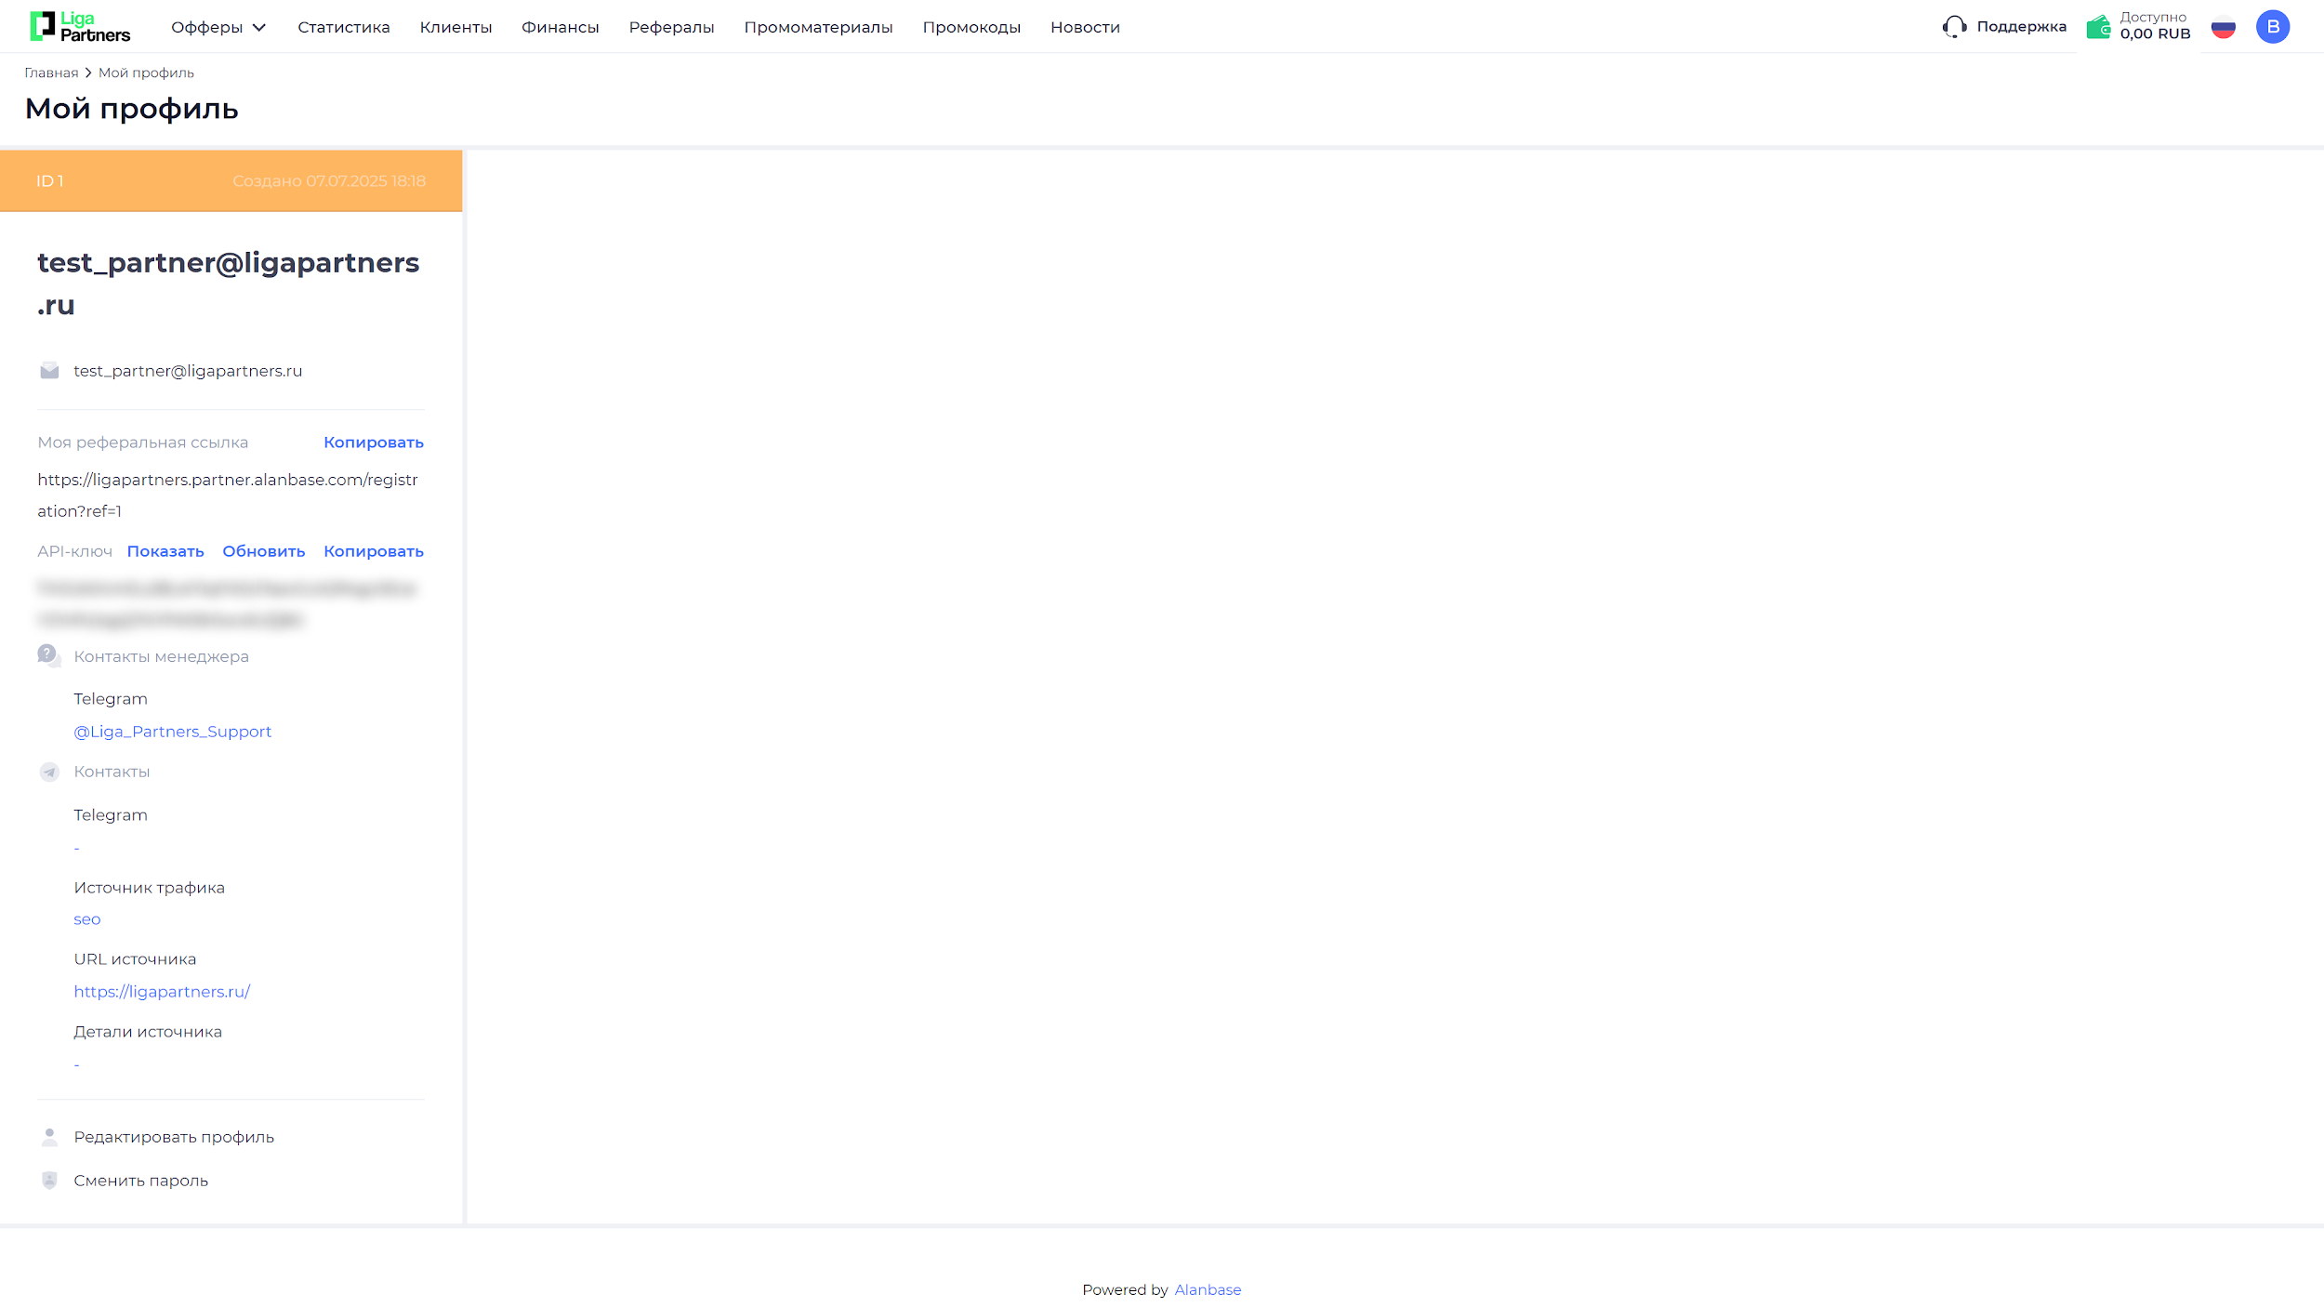Viewport: 2324px width, 1307px height.
Task: Expand the Офферы dropdown menu
Action: click(x=218, y=27)
